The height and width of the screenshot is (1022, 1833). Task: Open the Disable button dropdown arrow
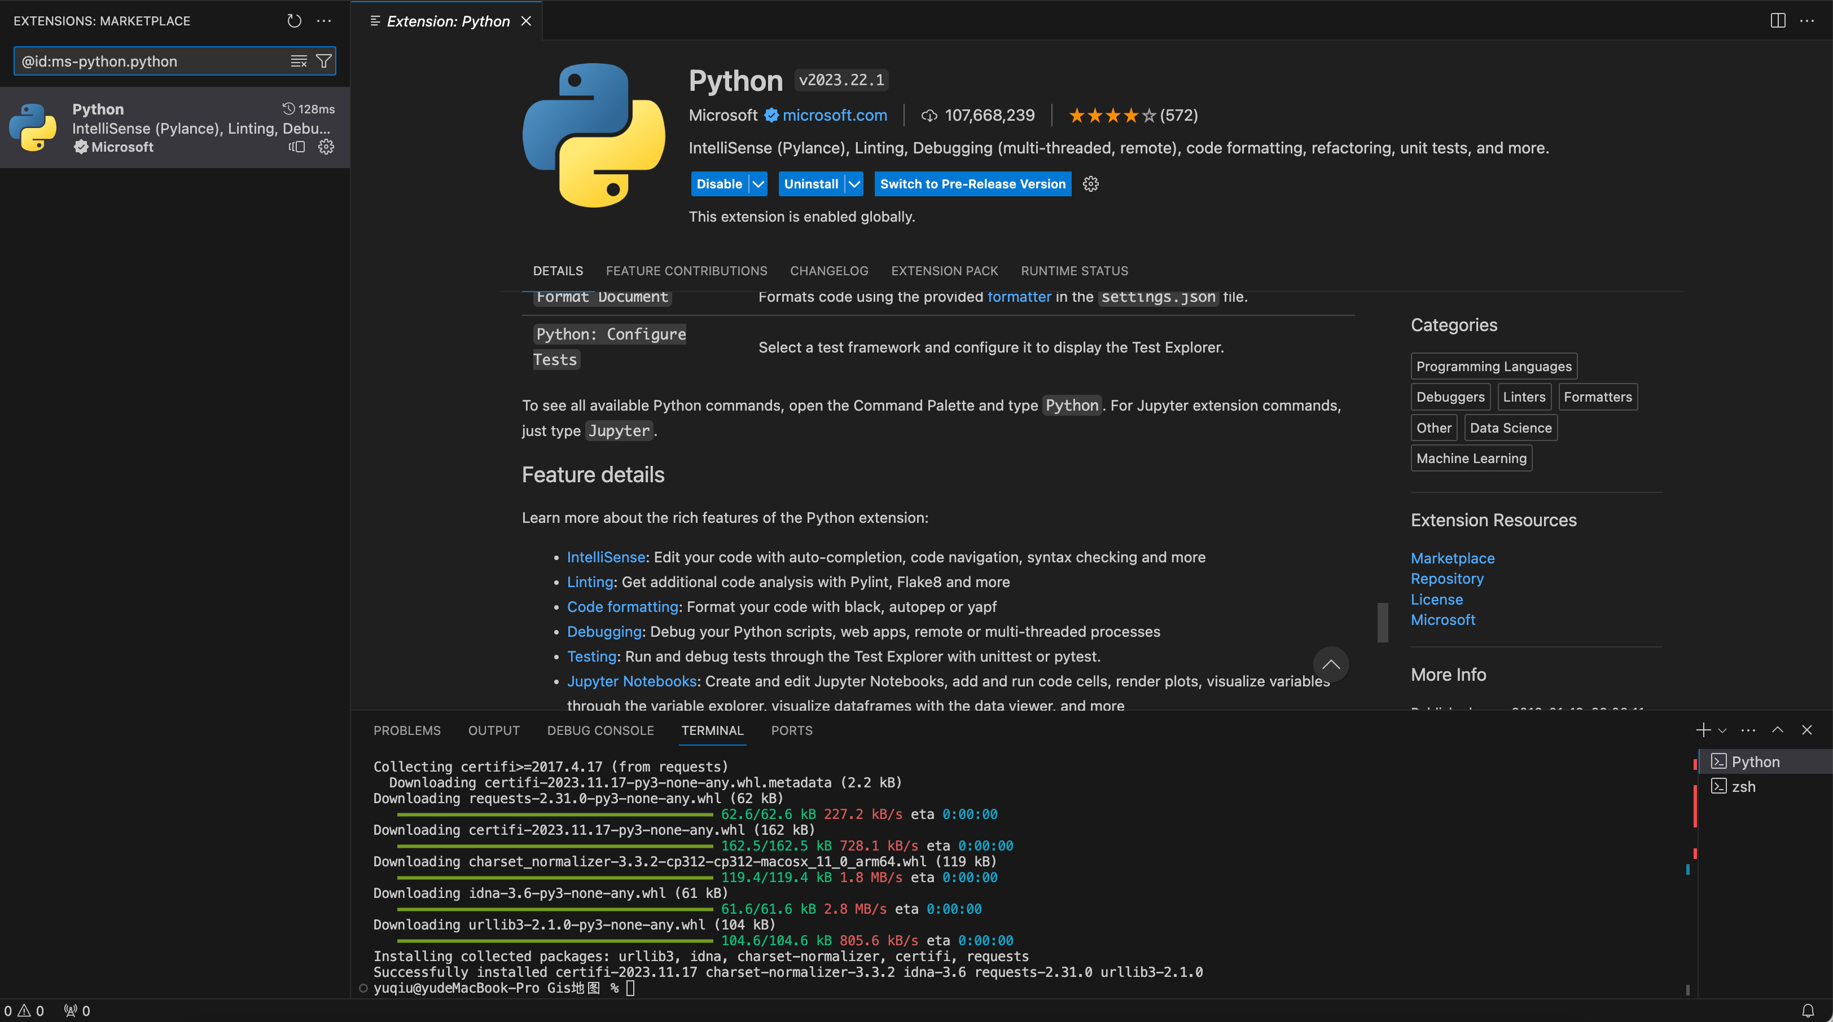click(757, 183)
